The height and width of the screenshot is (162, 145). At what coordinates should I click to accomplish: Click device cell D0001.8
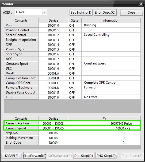pyautogui.click(x=53, y=64)
